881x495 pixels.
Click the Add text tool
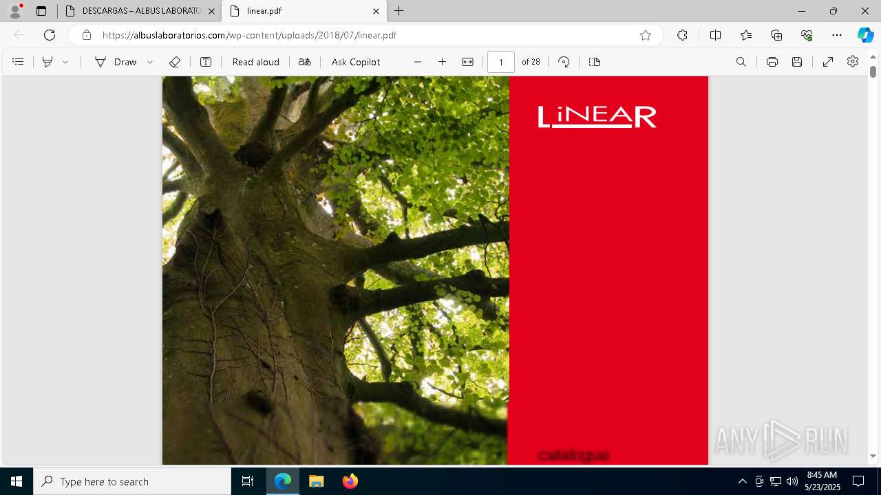pyautogui.click(x=206, y=62)
